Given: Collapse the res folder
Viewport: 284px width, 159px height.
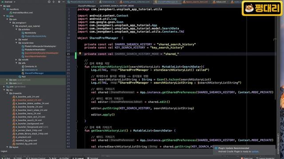Looking at the screenshot, I should pyautogui.click(x=4, y=90).
